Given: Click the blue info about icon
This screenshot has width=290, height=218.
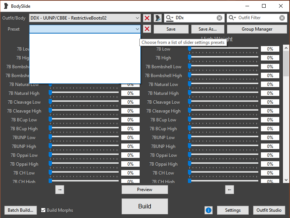Looking at the screenshot, I should pos(209,210).
